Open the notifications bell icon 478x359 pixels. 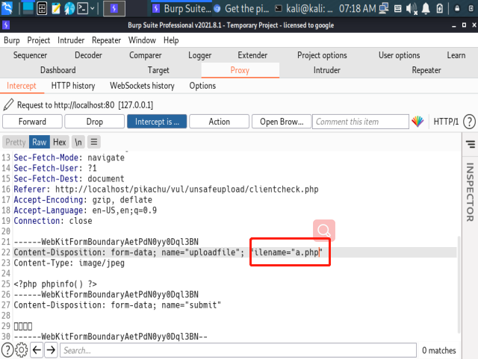(x=426, y=8)
